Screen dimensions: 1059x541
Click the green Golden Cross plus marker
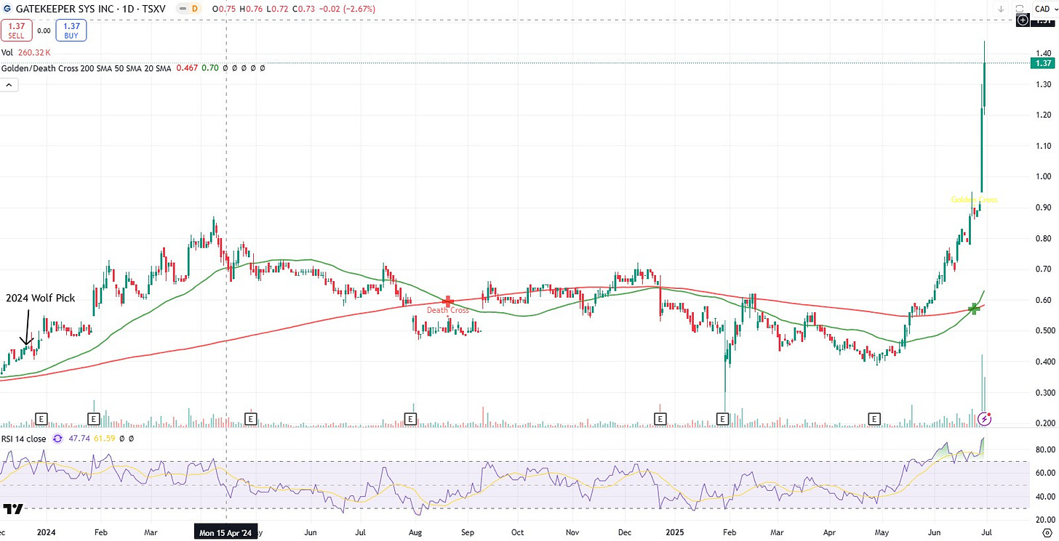974,309
